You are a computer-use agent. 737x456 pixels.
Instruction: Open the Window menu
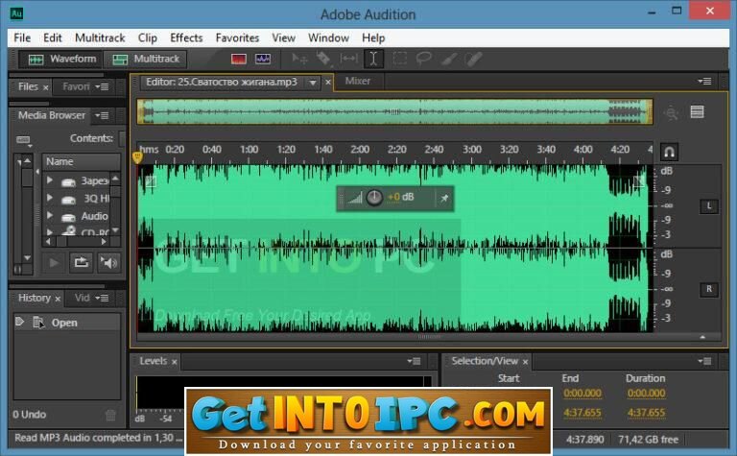point(328,37)
